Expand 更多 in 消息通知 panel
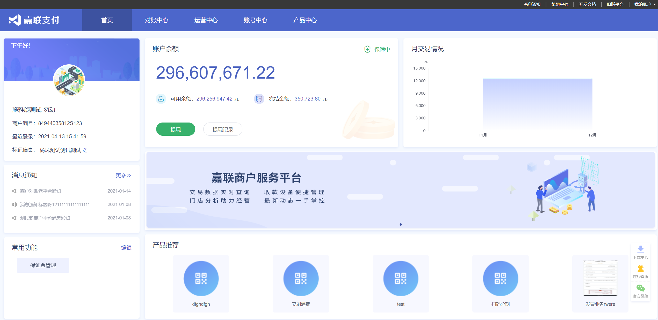The height and width of the screenshot is (320, 658). [x=124, y=175]
